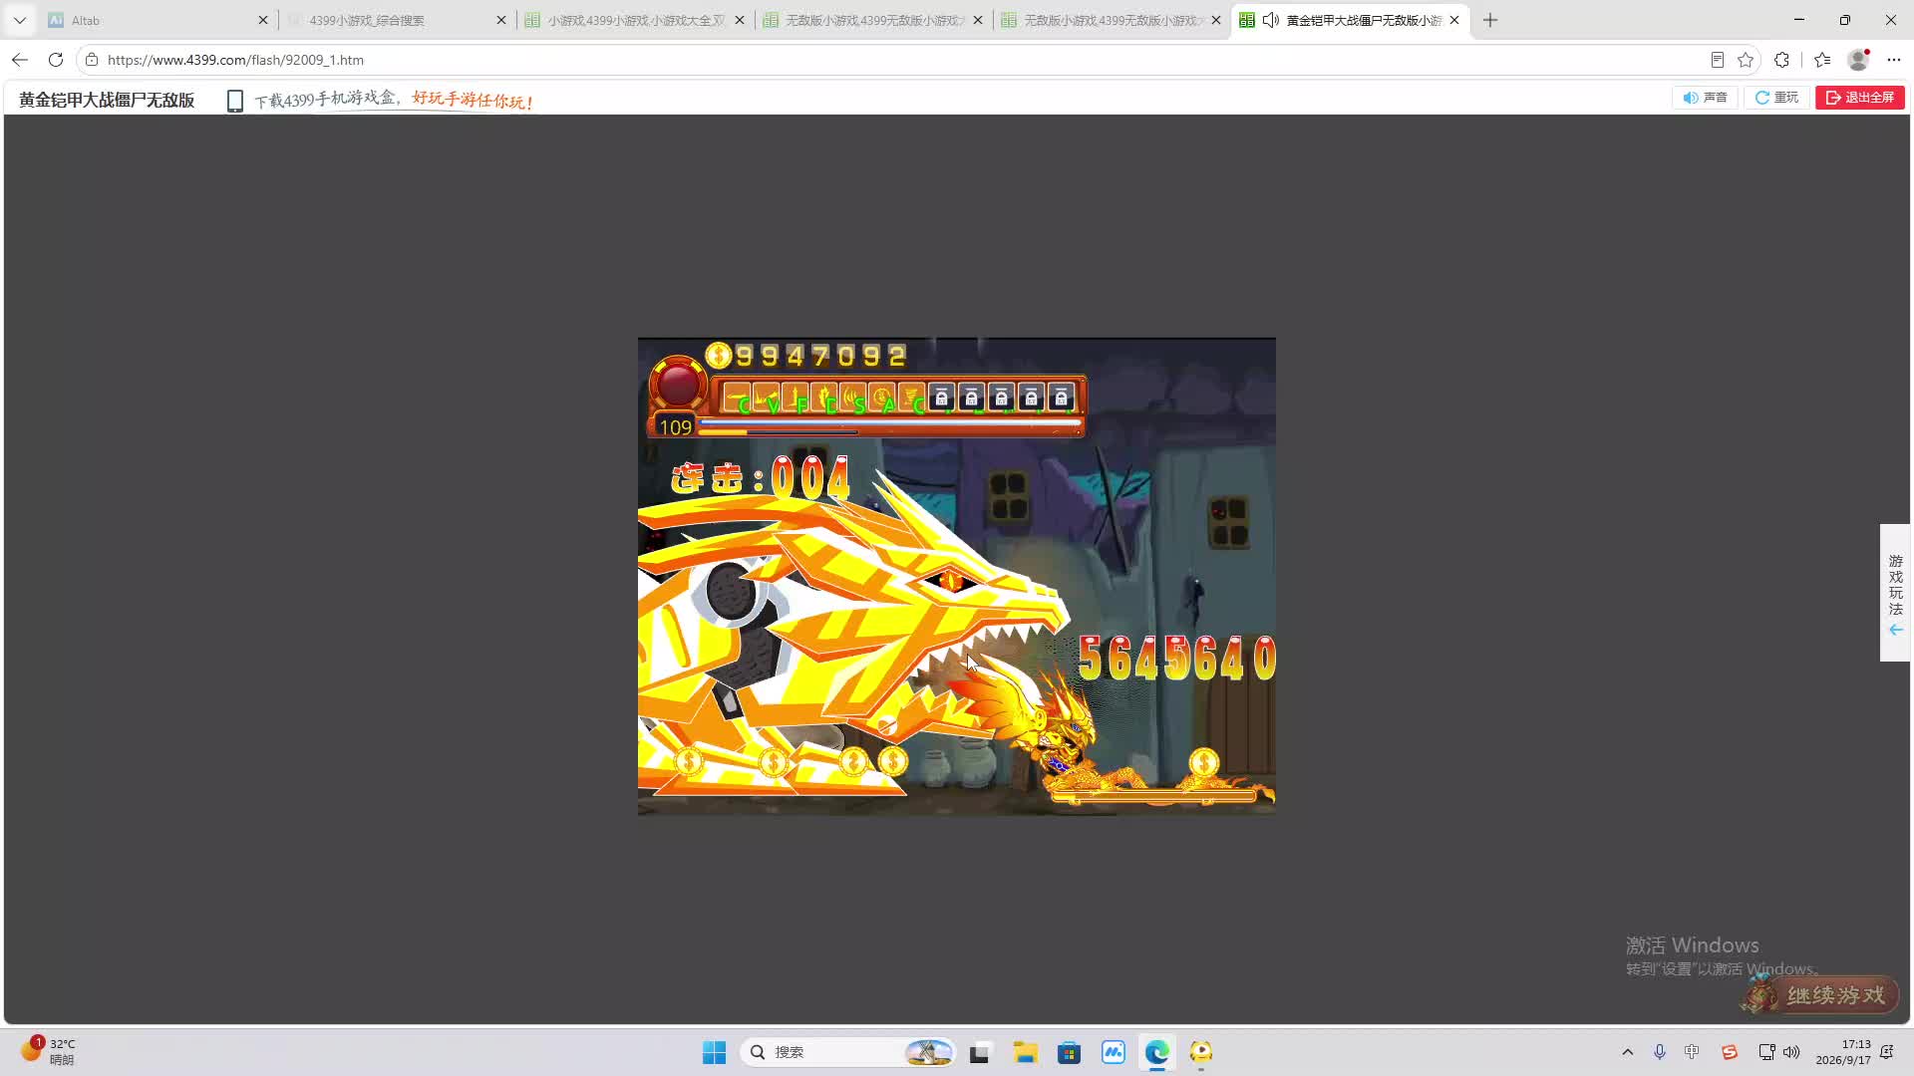The width and height of the screenshot is (1914, 1076).
Task: Click the first locked skill slot
Action: tap(941, 399)
